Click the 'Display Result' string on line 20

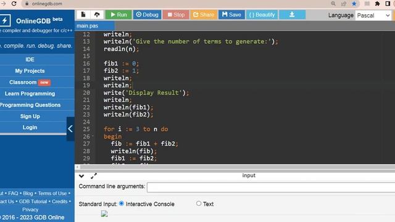tap(154, 92)
